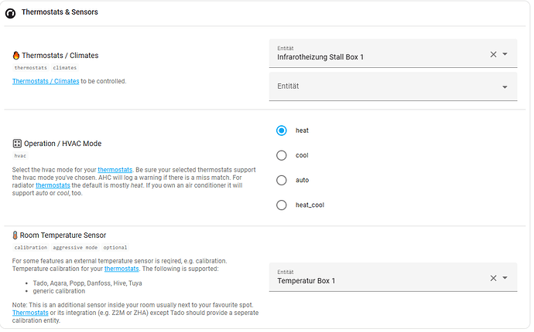This screenshot has width=534, height=332.
Task: Click the 'generic calibration' bullet item
Action: tap(59, 291)
